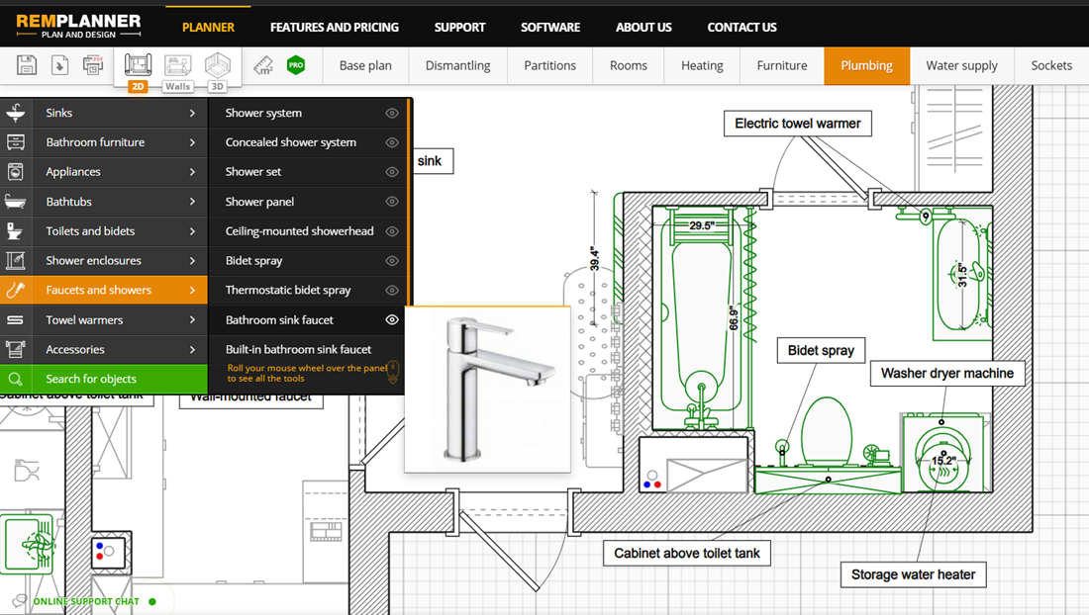Click the Planner nav link

(208, 27)
